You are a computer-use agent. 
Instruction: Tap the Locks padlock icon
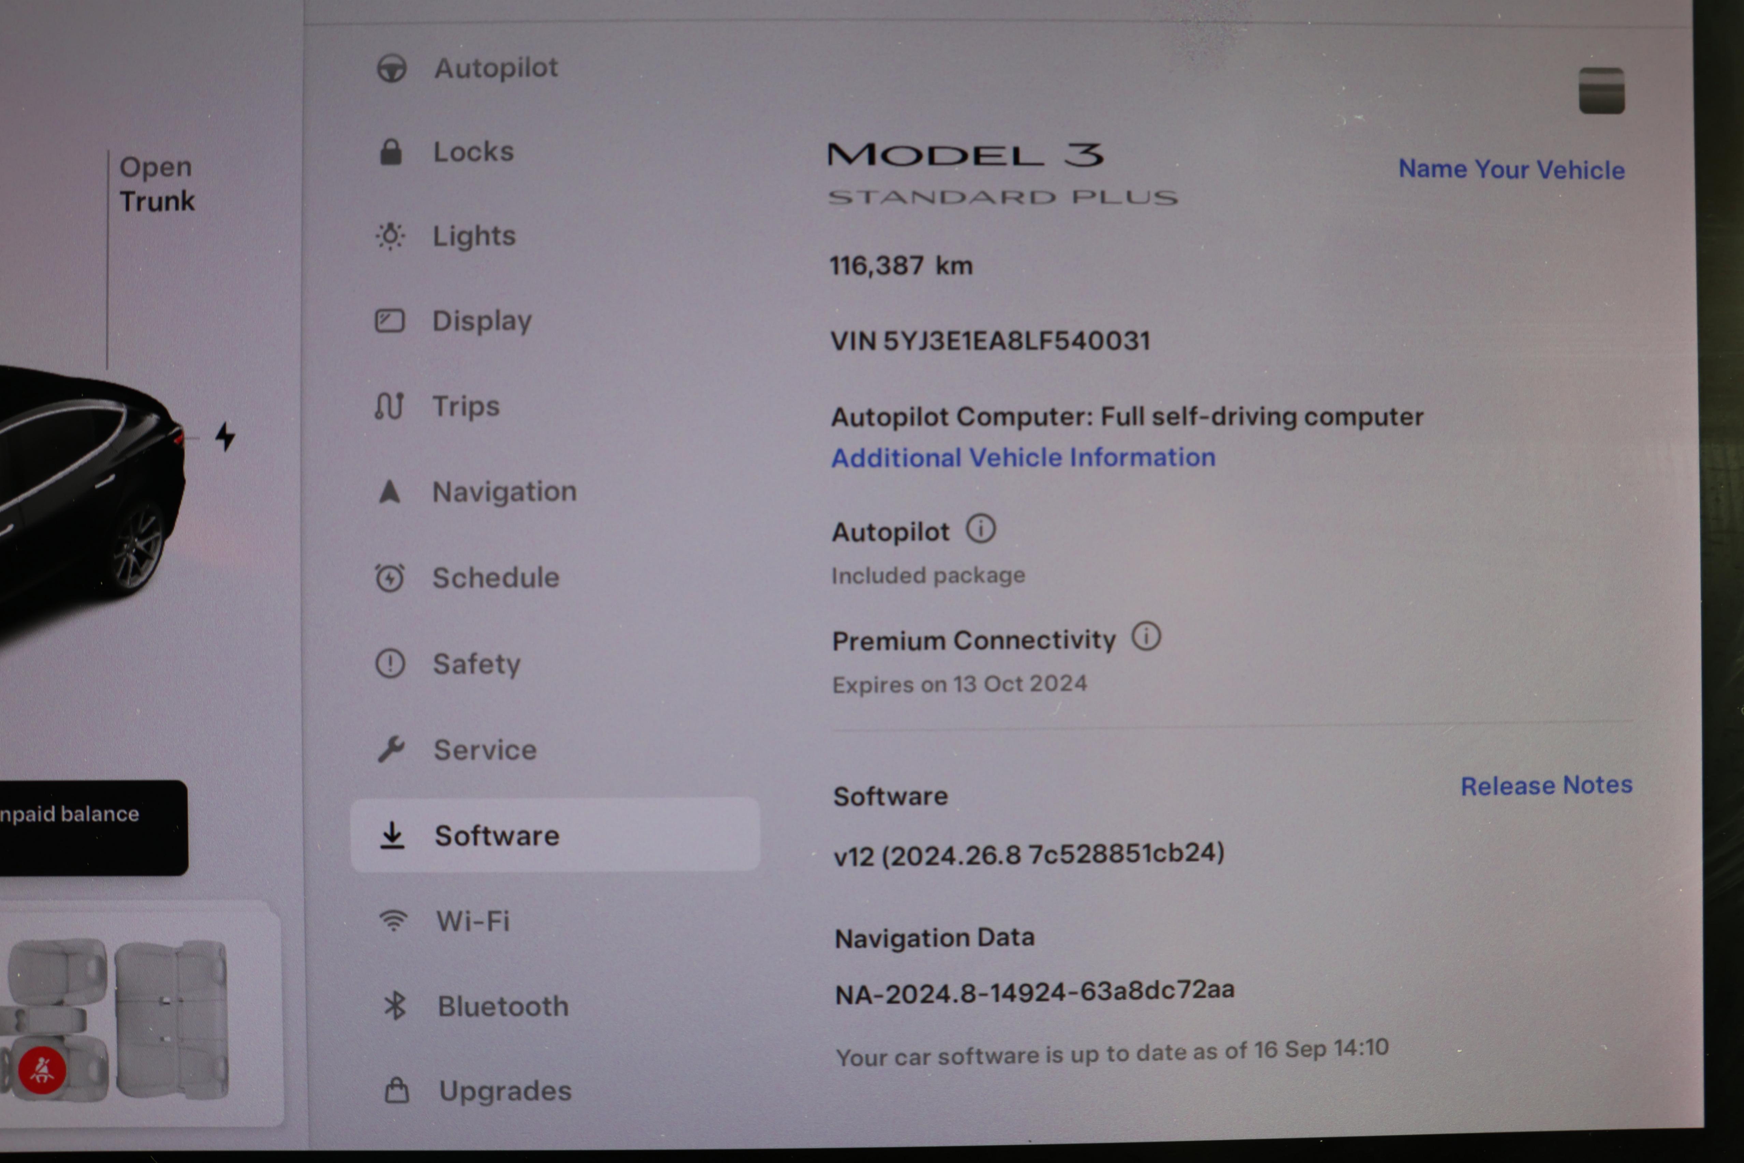(391, 152)
